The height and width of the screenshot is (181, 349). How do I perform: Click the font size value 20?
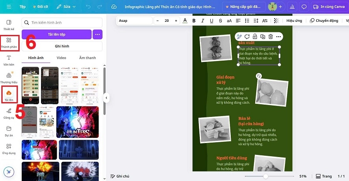(167, 20)
